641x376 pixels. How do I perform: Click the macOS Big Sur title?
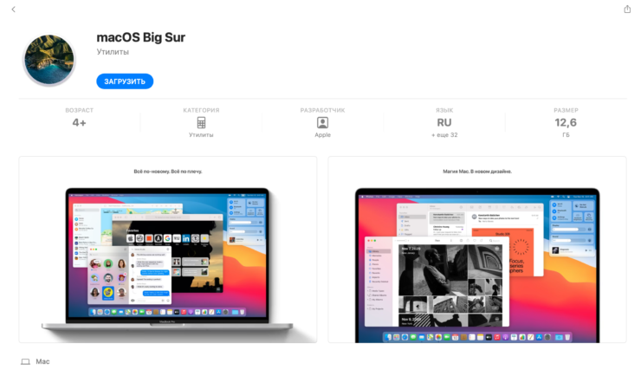140,37
